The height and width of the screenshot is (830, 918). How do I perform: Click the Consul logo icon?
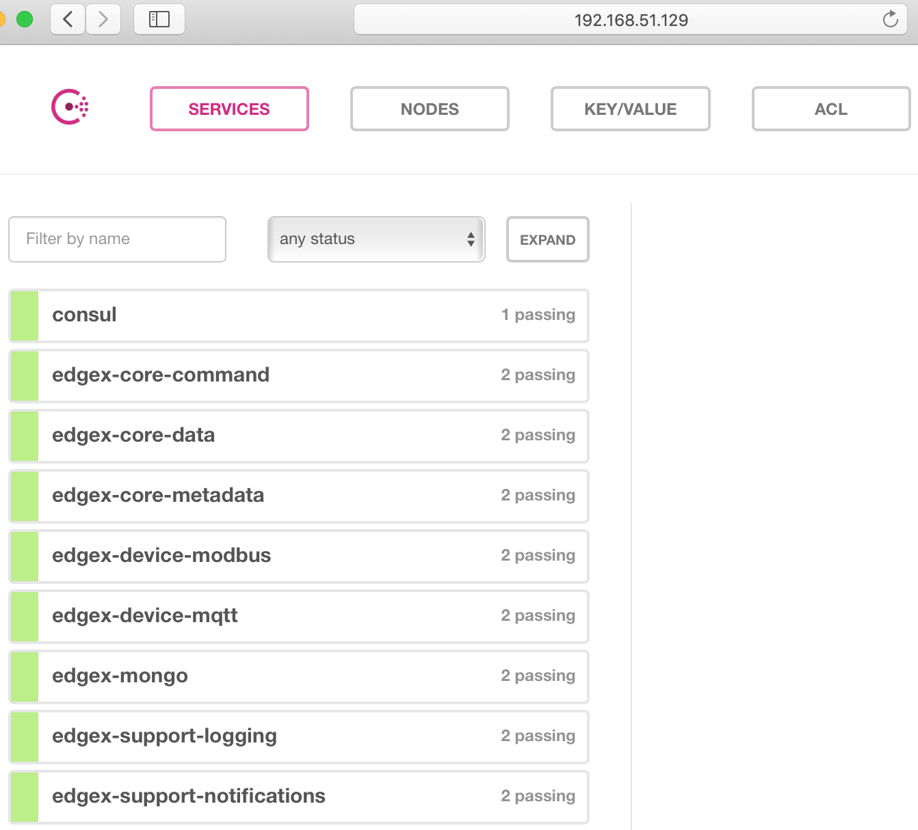pos(70,107)
